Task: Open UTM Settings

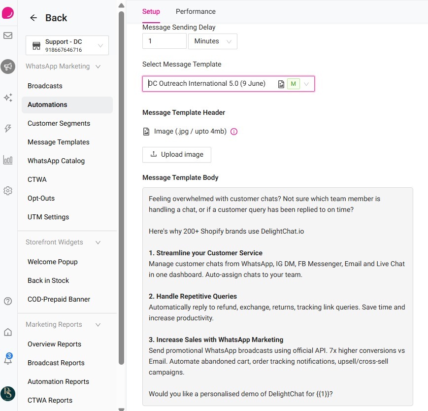Action: [48, 217]
